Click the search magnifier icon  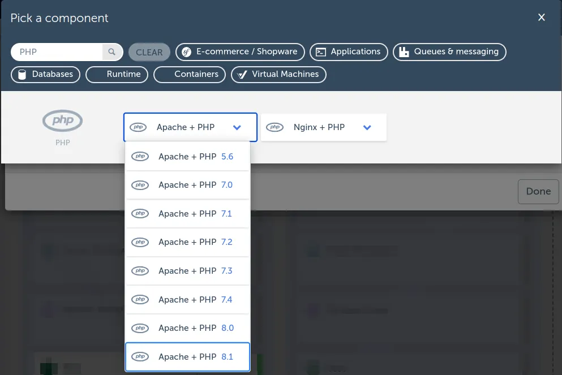coord(111,51)
